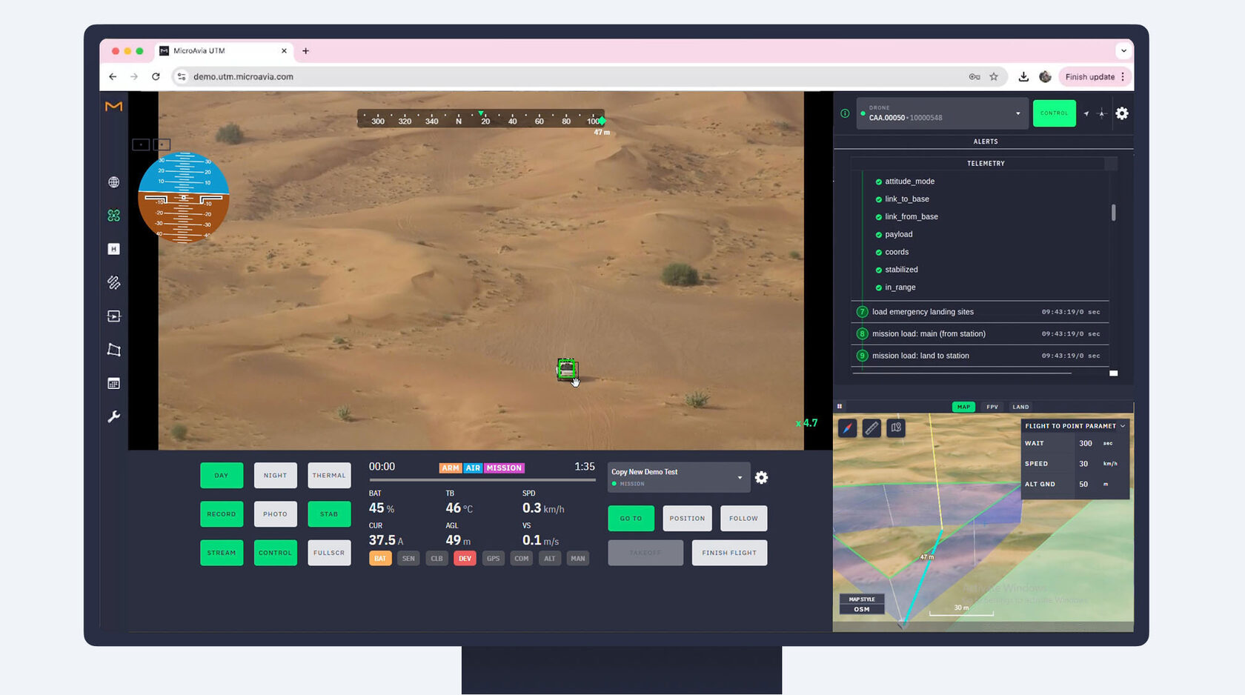1245x695 pixels.
Task: Disable the STAB stabilization mode
Action: [x=329, y=513]
